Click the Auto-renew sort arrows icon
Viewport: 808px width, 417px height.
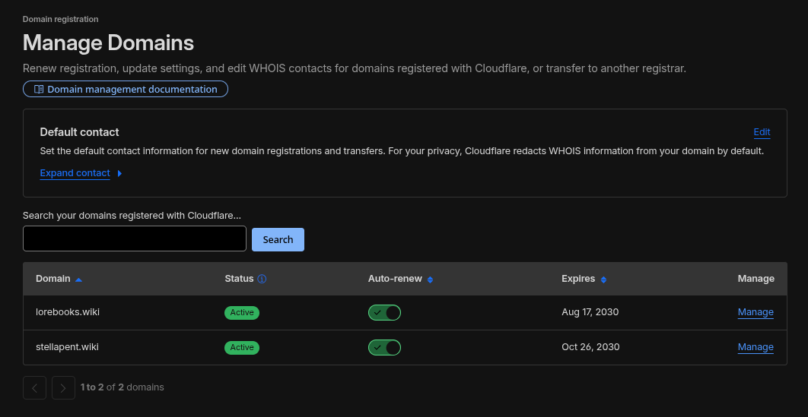(x=430, y=280)
